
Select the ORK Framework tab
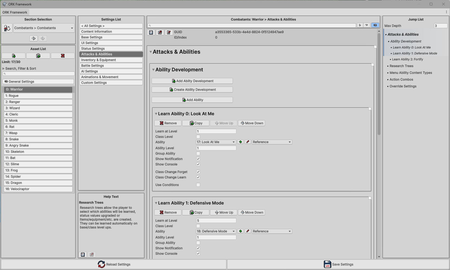pyautogui.click(x=15, y=12)
